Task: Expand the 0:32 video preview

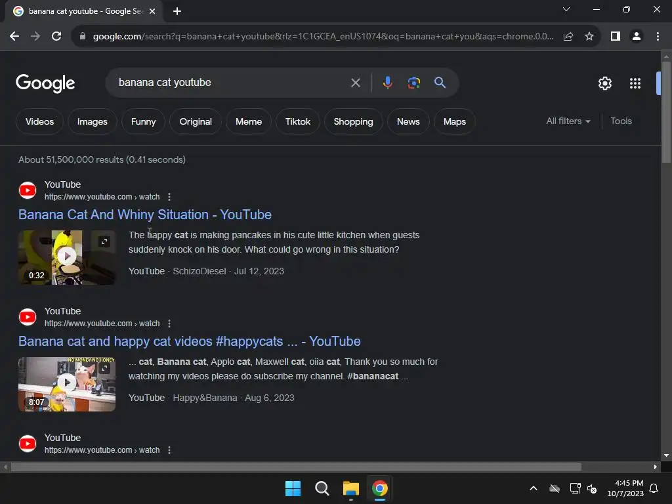Action: 104,241
